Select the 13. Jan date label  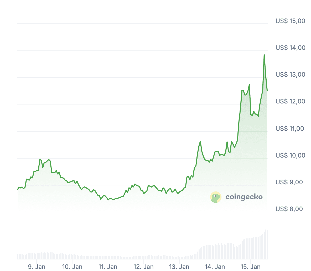tap(179, 267)
